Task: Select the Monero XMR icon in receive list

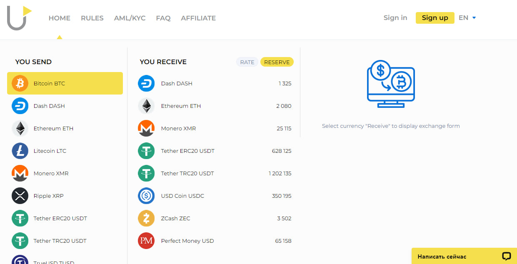Action: [x=146, y=128]
